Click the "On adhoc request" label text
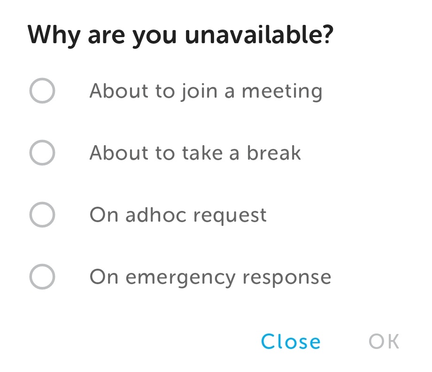This screenshot has height=372, width=432. pyautogui.click(x=178, y=215)
